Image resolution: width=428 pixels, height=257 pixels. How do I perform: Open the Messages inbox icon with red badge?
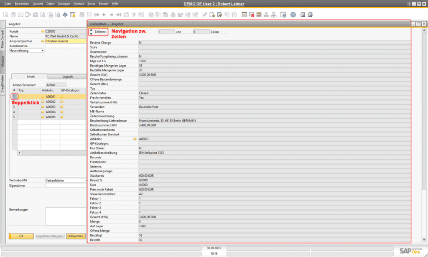pyautogui.click(x=251, y=15)
